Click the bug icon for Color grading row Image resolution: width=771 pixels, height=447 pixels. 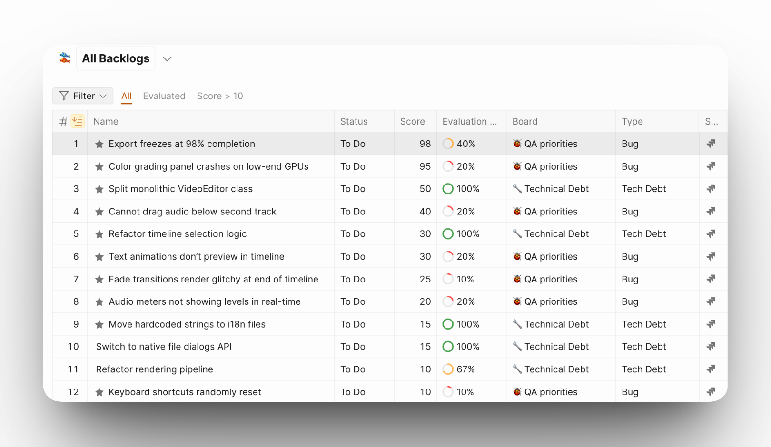pos(517,166)
